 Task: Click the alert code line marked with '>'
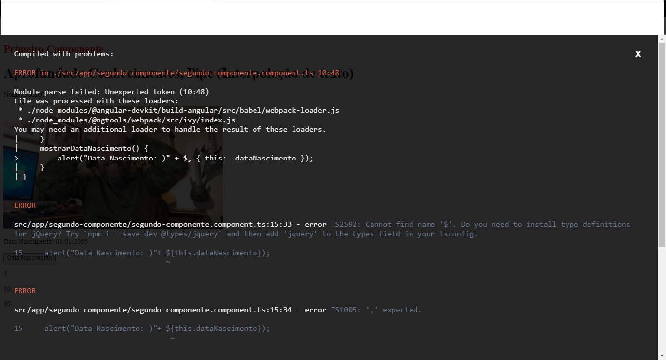[163, 158]
